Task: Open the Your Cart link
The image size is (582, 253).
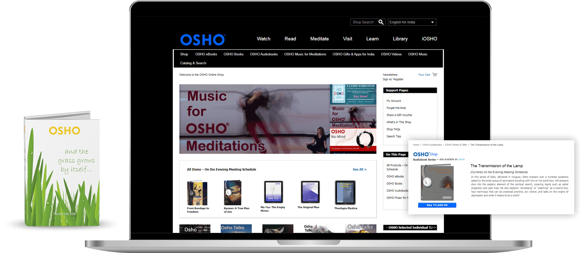Action: pos(424,75)
